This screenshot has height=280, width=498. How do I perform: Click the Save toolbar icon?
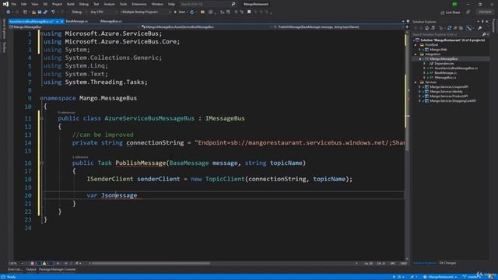[40, 12]
